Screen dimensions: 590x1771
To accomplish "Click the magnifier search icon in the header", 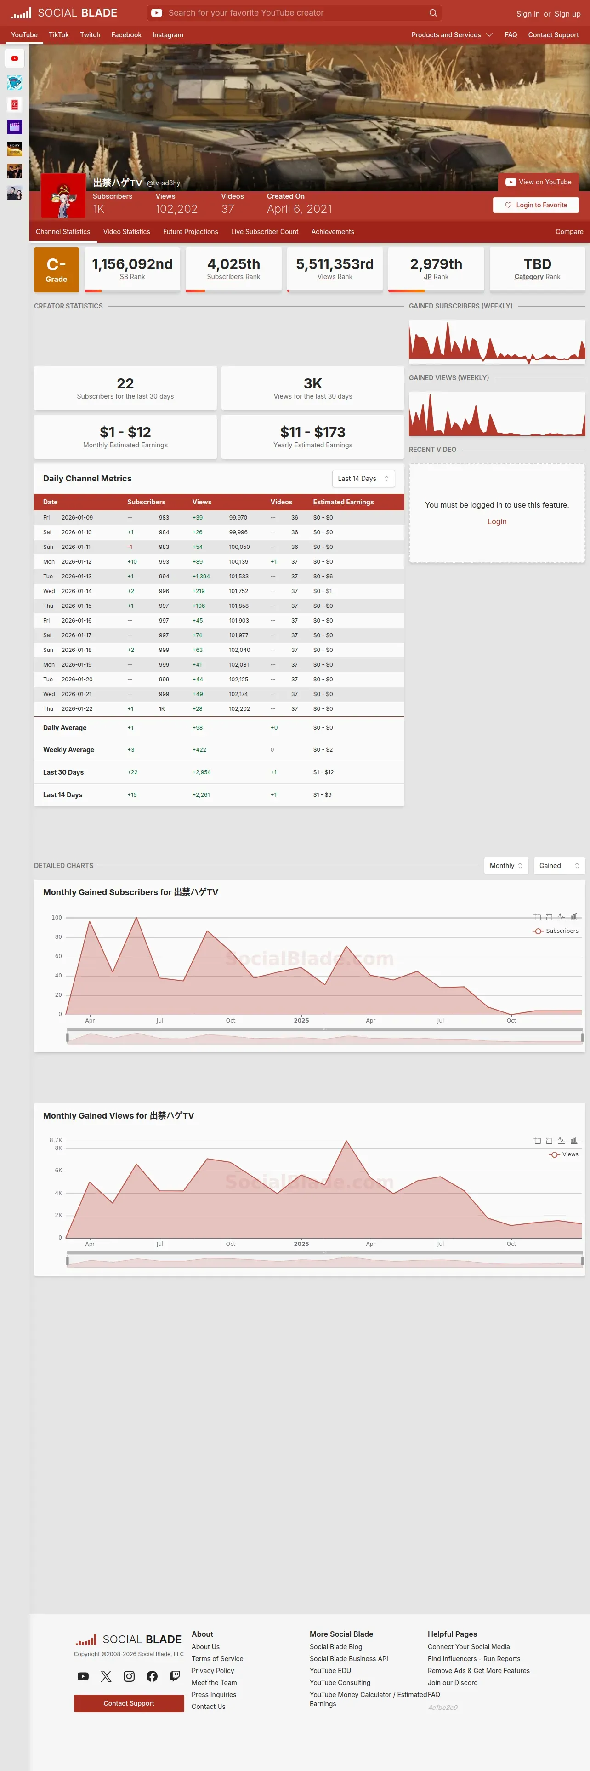I will (x=433, y=13).
